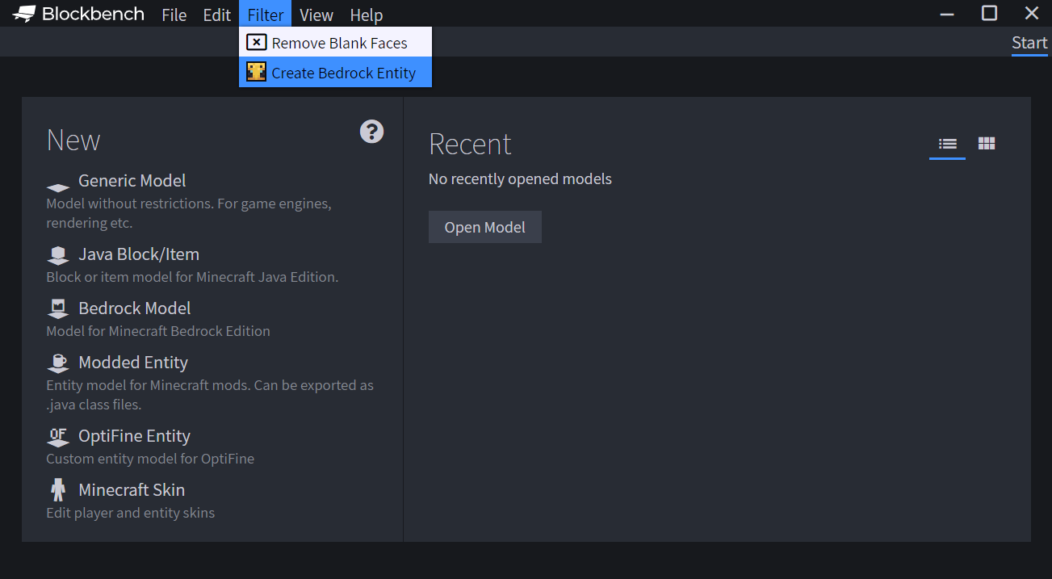Click the New heading
The width and height of the screenshot is (1052, 579).
[73, 140]
